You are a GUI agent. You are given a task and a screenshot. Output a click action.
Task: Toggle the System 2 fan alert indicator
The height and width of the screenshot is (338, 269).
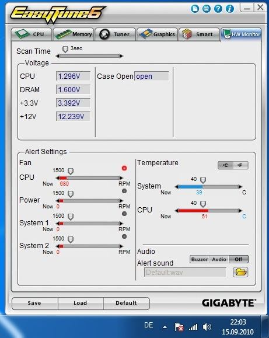pos(124,236)
